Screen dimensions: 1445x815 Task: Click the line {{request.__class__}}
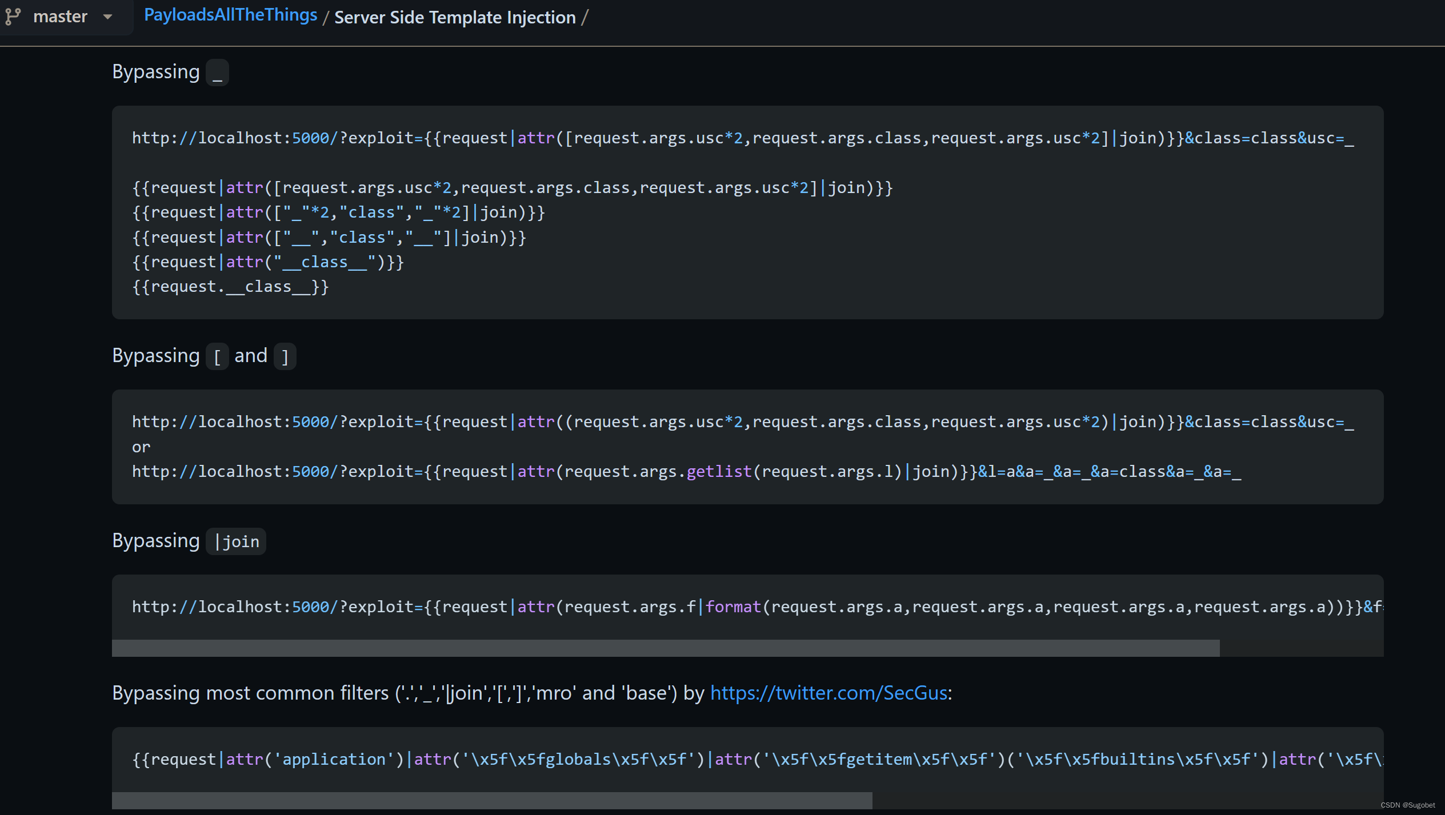pos(230,287)
